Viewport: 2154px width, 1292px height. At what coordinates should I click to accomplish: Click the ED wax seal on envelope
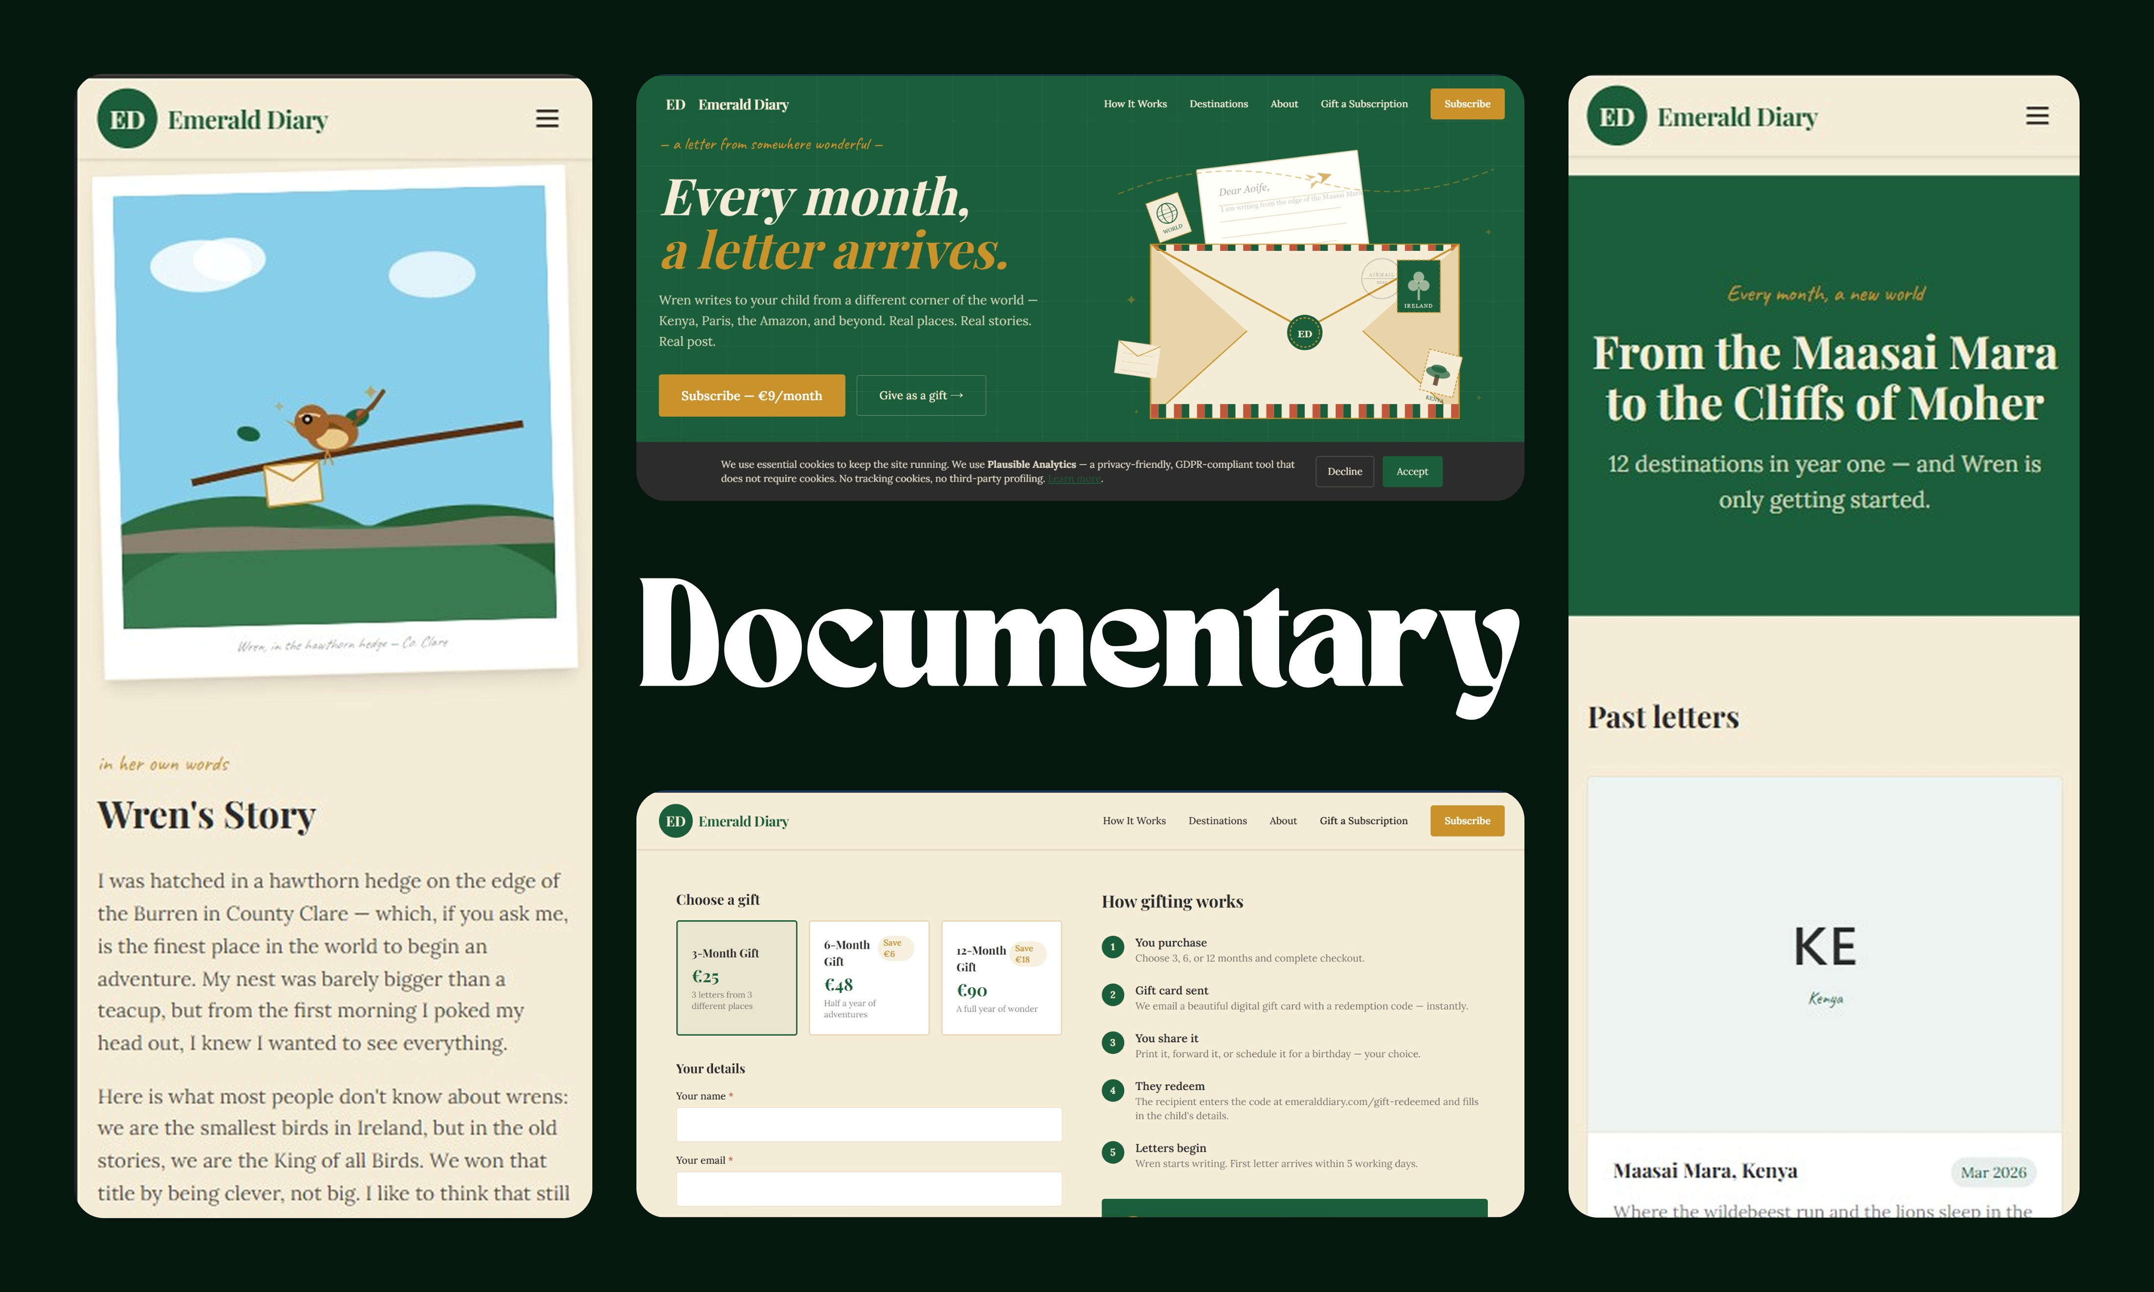1304,333
